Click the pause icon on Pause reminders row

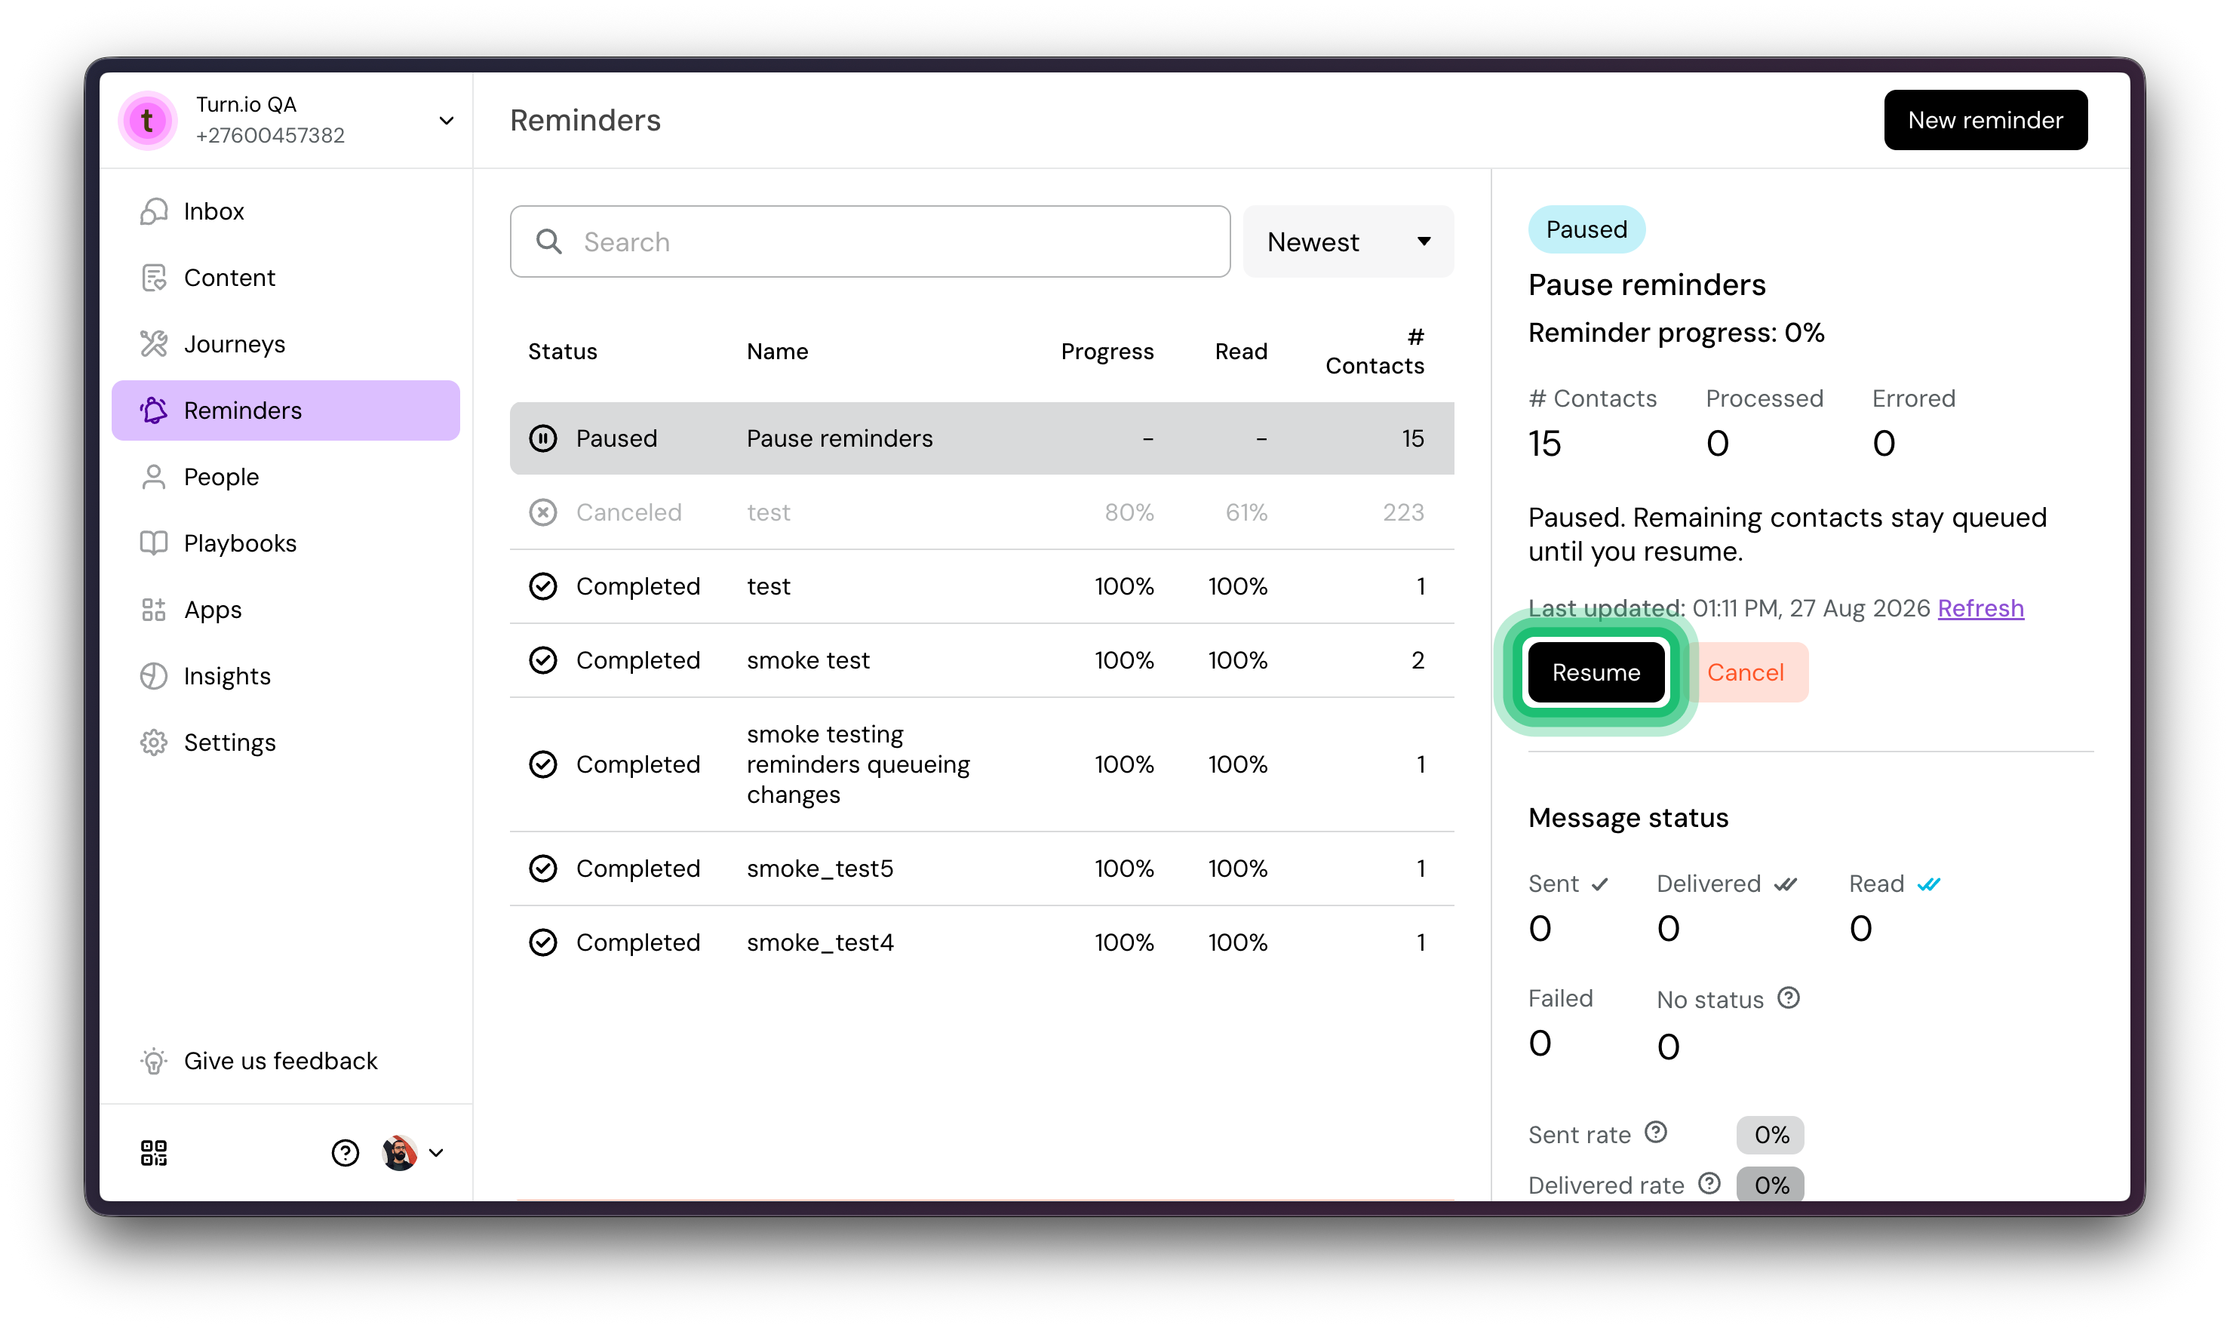[x=543, y=438]
